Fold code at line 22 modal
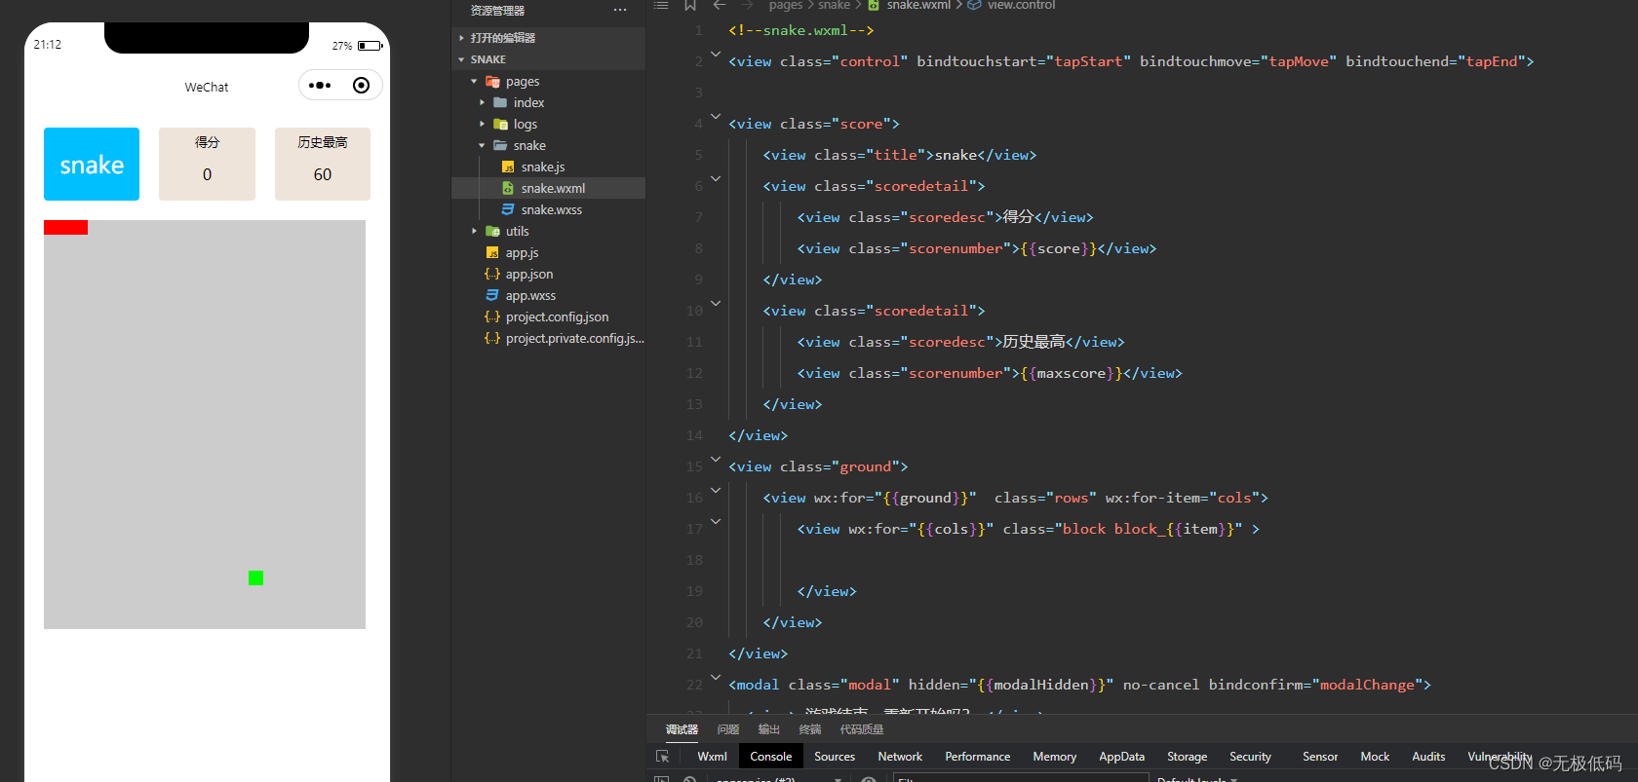 pos(716,678)
